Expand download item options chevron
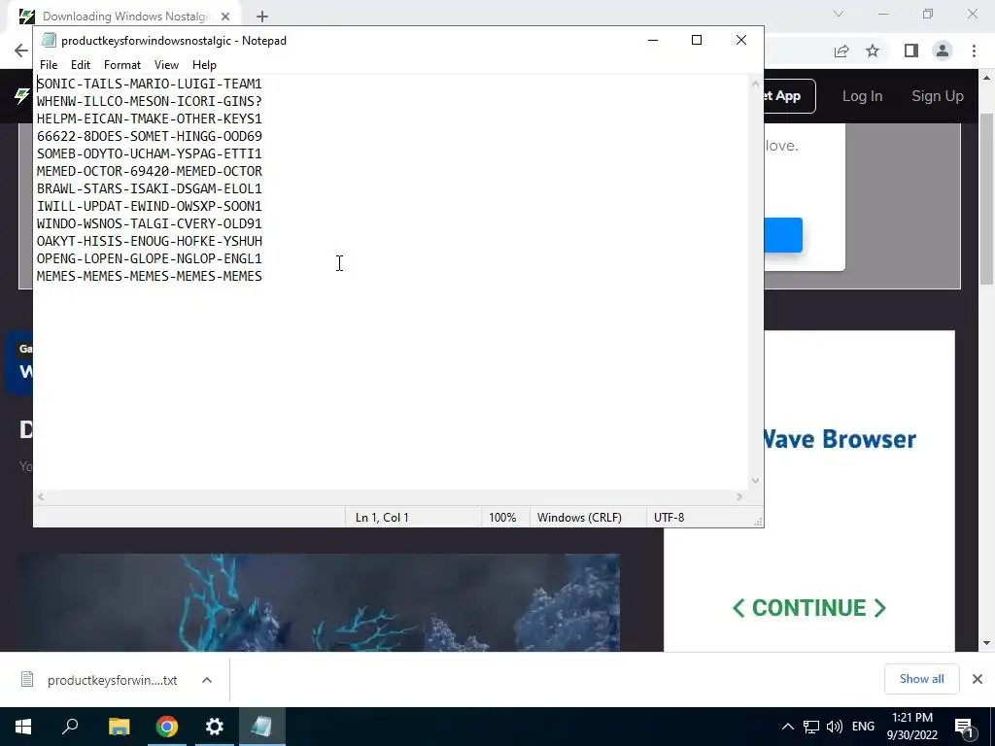 207,680
